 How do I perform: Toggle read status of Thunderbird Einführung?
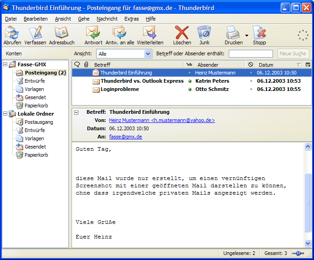[x=190, y=73]
